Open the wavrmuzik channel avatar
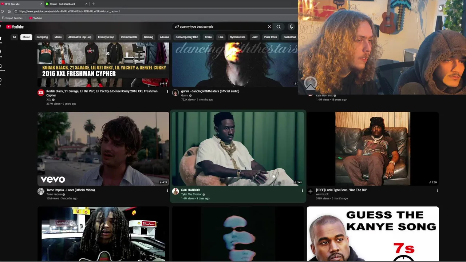 (310, 191)
